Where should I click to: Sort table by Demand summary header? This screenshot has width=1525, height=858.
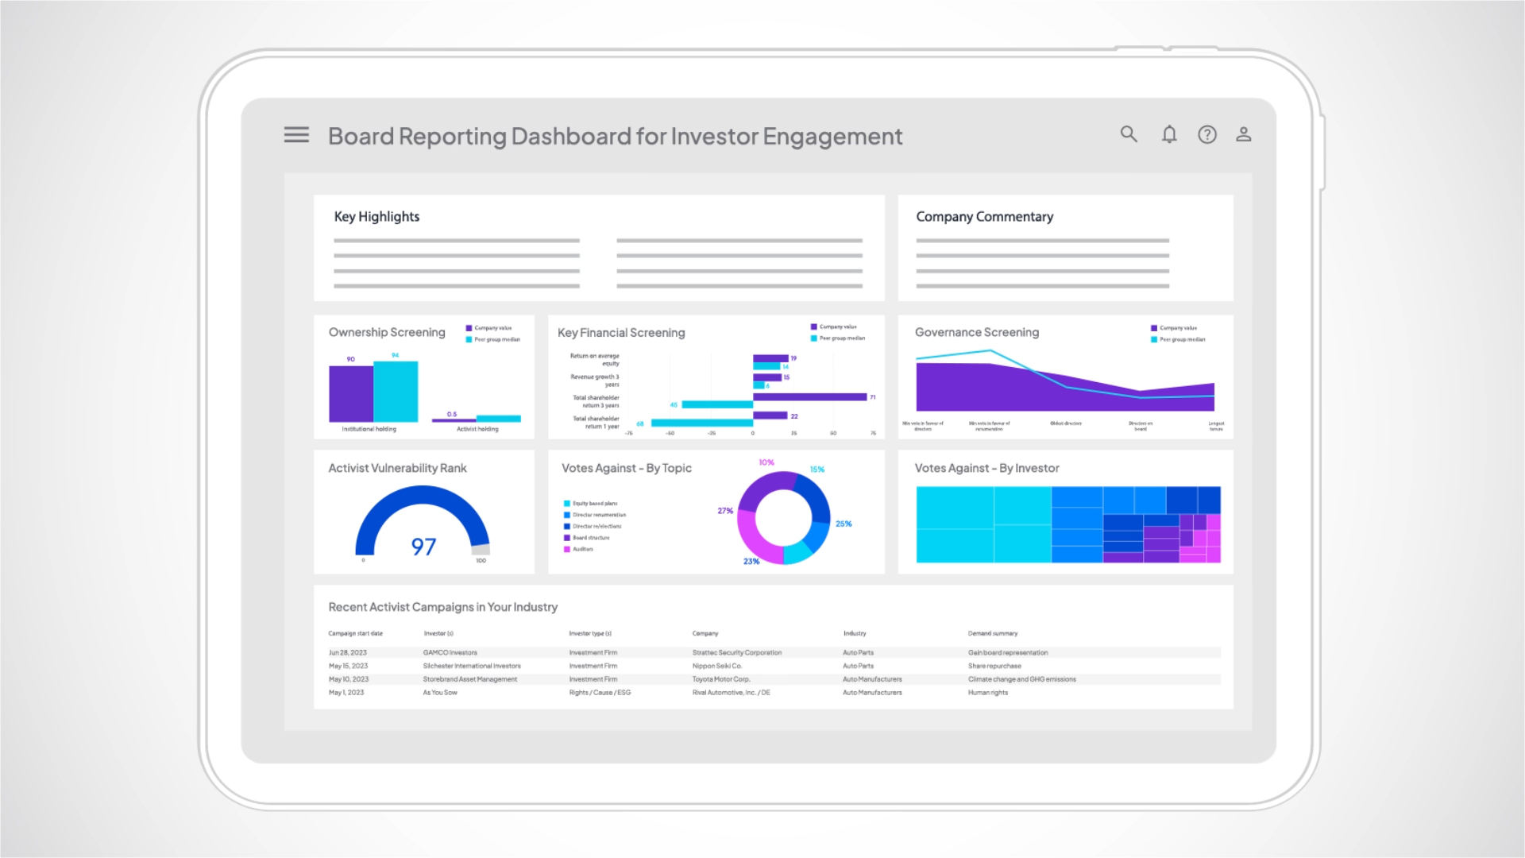tap(992, 634)
